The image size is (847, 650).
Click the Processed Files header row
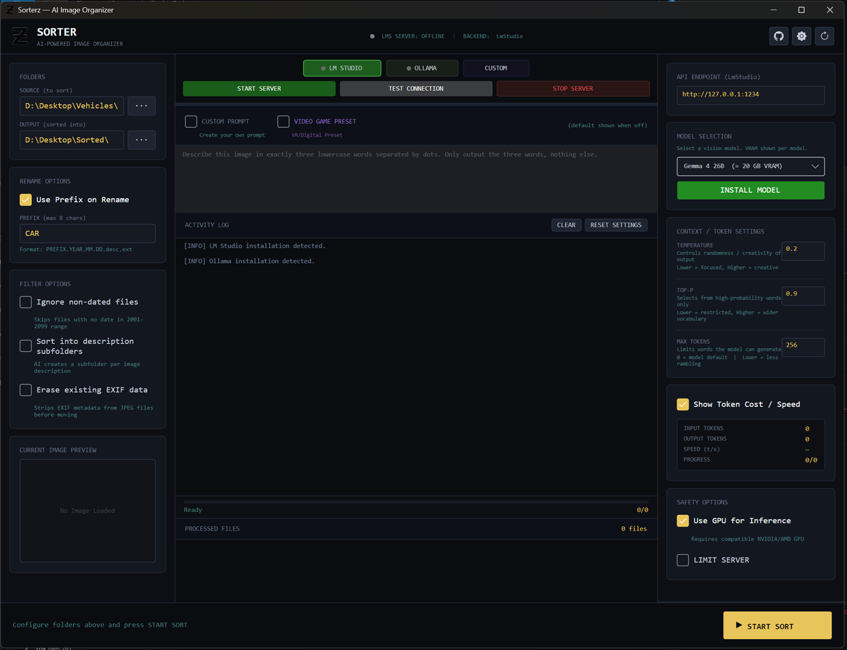(416, 529)
